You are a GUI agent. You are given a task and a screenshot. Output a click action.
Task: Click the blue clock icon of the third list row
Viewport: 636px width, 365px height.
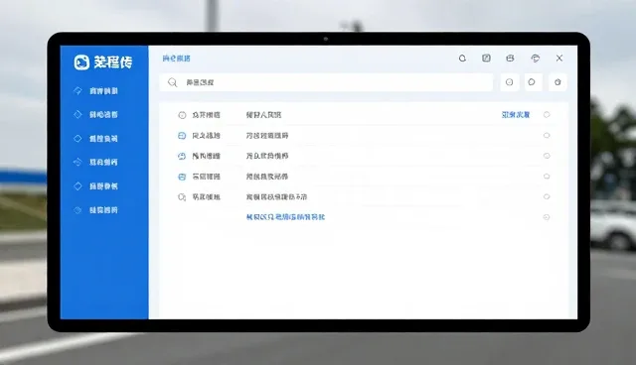pos(182,156)
